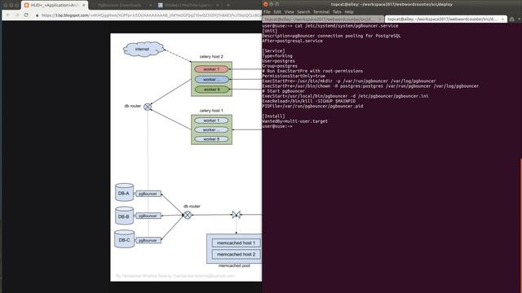This screenshot has width=522, height=293.
Task: Close the first terminal tab
Action: tap(380, 20)
